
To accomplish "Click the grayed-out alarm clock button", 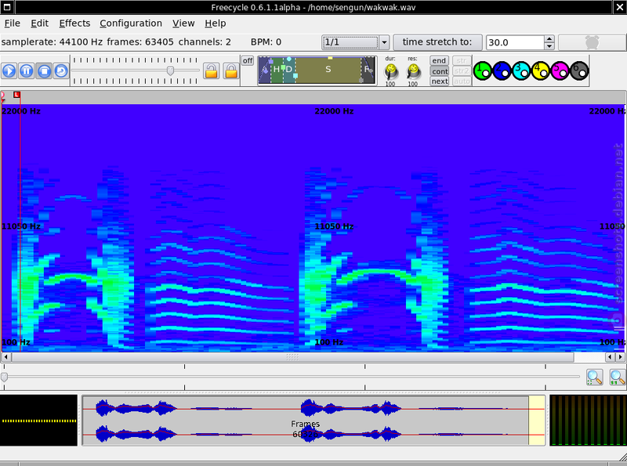I will click(x=592, y=42).
